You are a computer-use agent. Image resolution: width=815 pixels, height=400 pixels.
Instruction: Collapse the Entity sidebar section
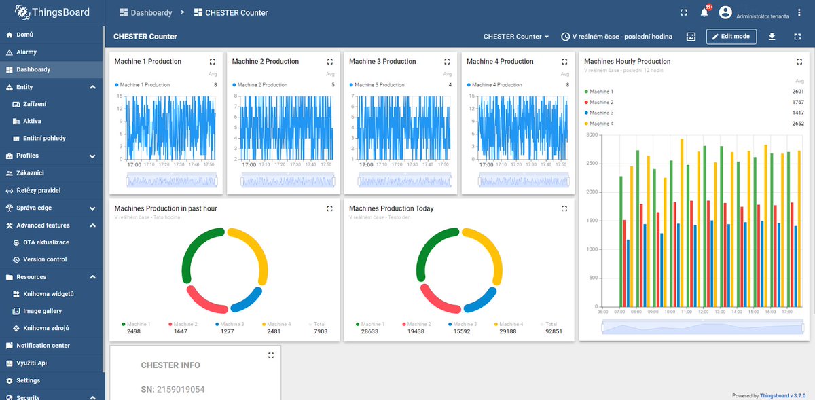pos(92,87)
